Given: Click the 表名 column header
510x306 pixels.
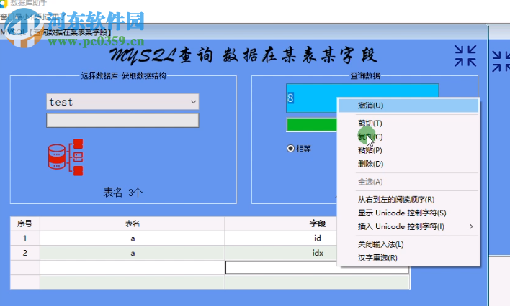Looking at the screenshot, I should coord(133,223).
